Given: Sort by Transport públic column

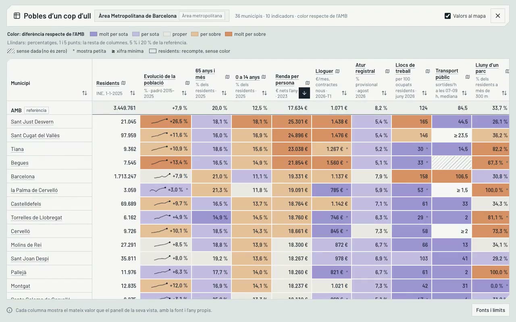Looking at the screenshot, I should (x=464, y=93).
